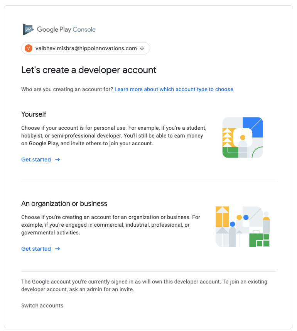297x331 pixels.
Task: Click the organization or business description paragraph
Action: [111, 225]
